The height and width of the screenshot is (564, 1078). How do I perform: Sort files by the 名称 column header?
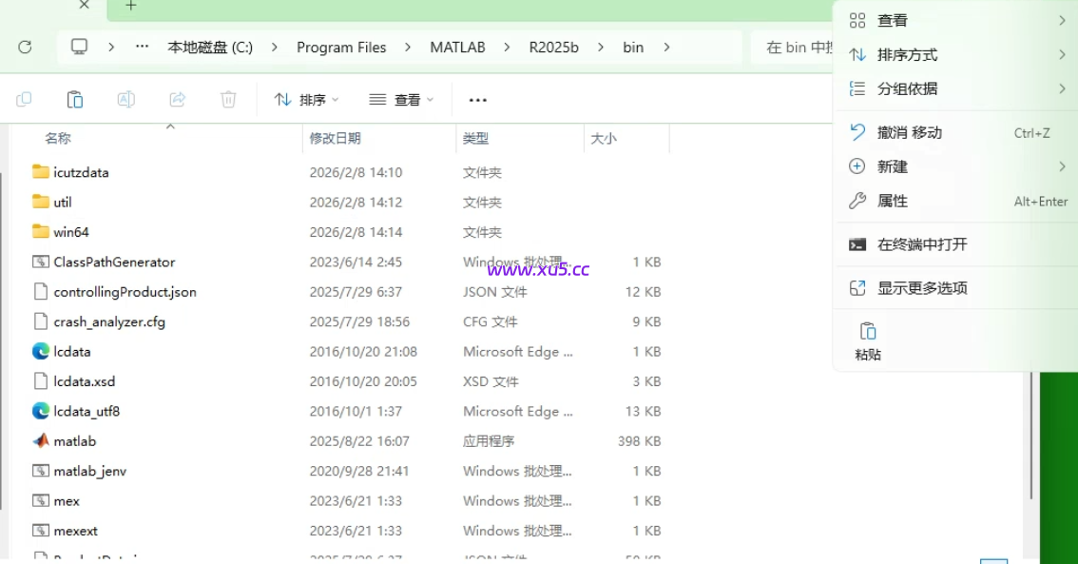click(x=57, y=137)
